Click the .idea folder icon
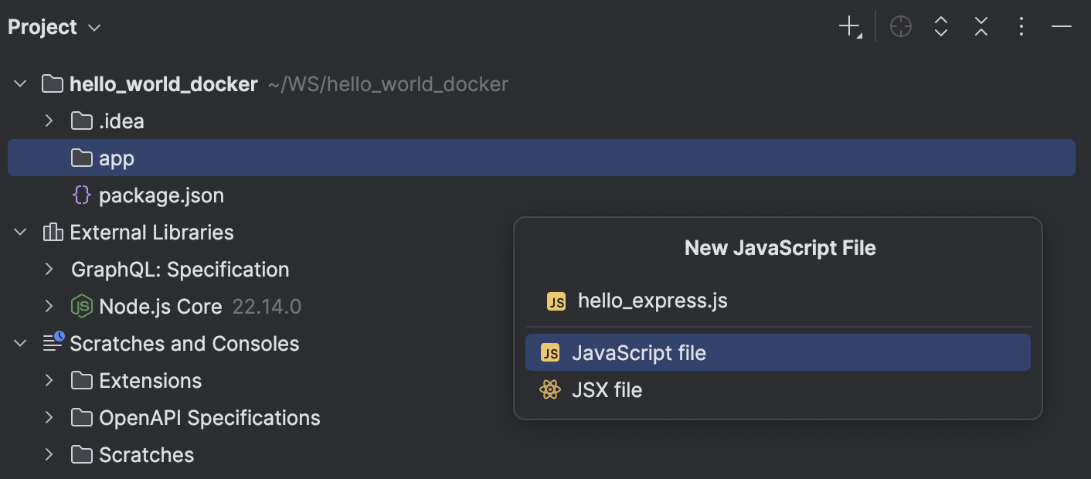Screen dimensions: 1091x479 (82, 121)
